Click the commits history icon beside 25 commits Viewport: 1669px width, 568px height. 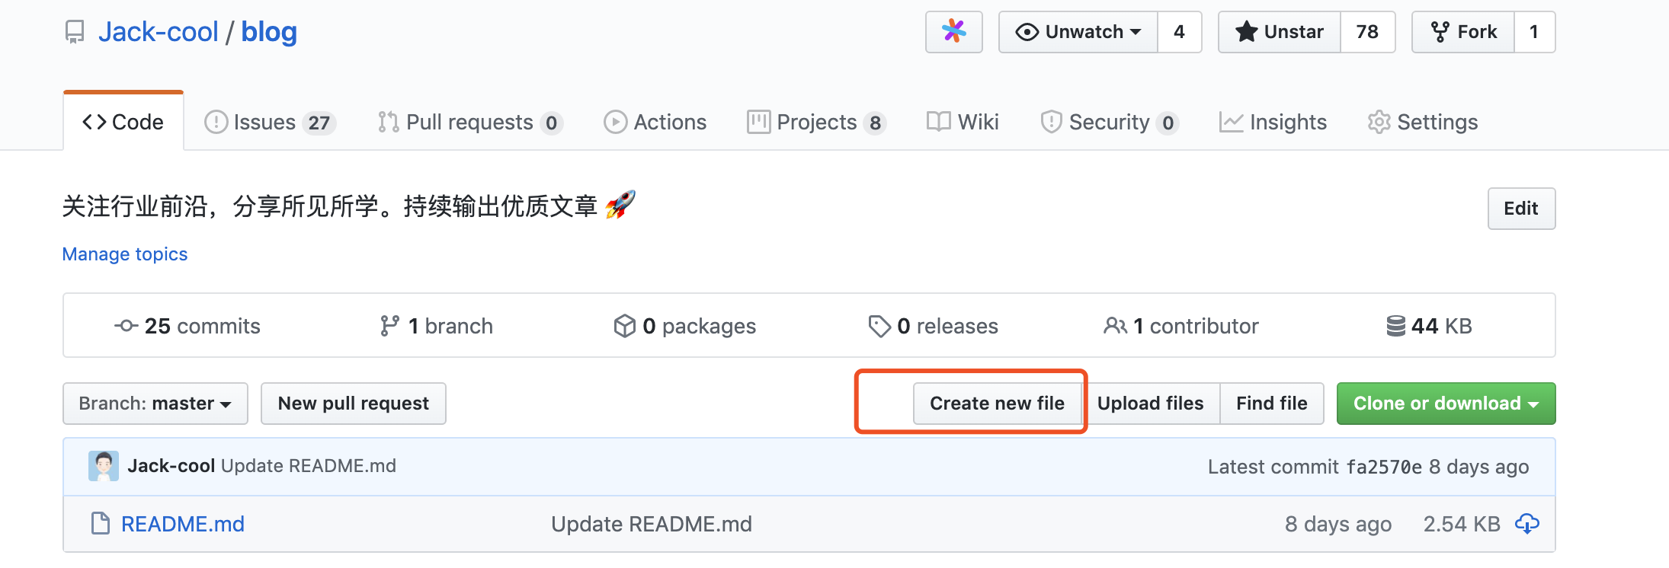tap(126, 326)
